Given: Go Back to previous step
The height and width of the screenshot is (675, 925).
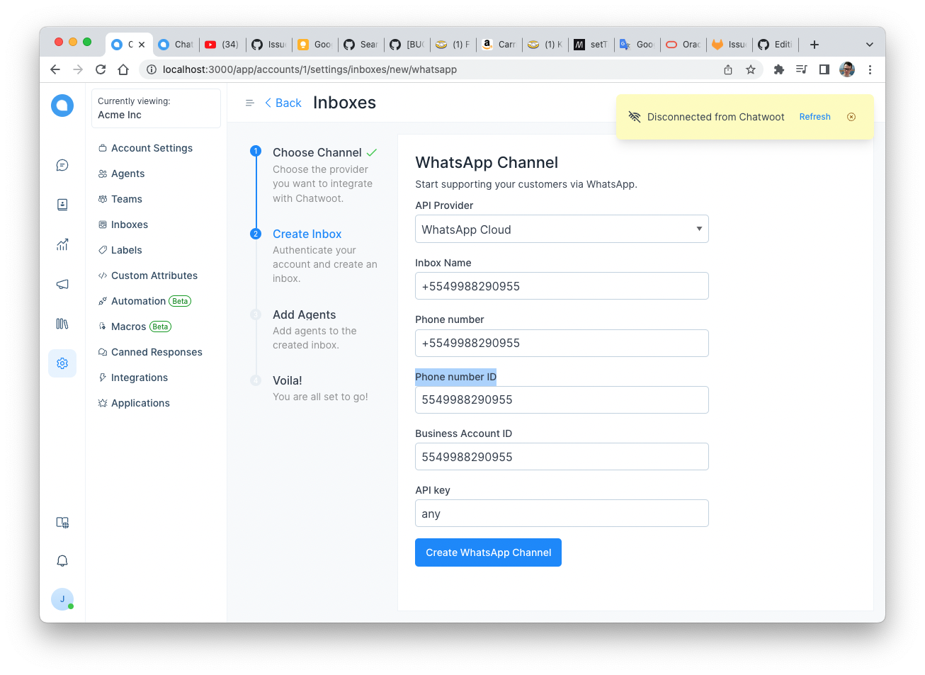Looking at the screenshot, I should [283, 103].
